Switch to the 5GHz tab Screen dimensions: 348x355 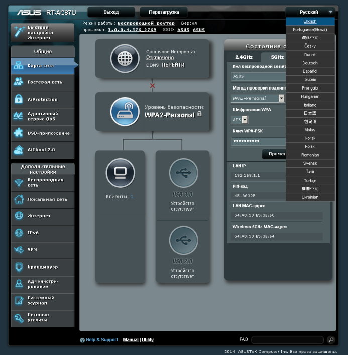(x=274, y=57)
